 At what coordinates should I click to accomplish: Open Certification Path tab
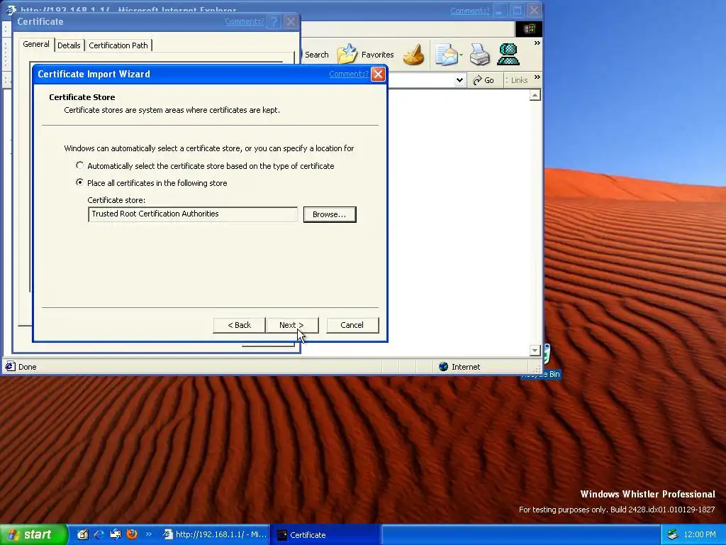[x=118, y=45]
